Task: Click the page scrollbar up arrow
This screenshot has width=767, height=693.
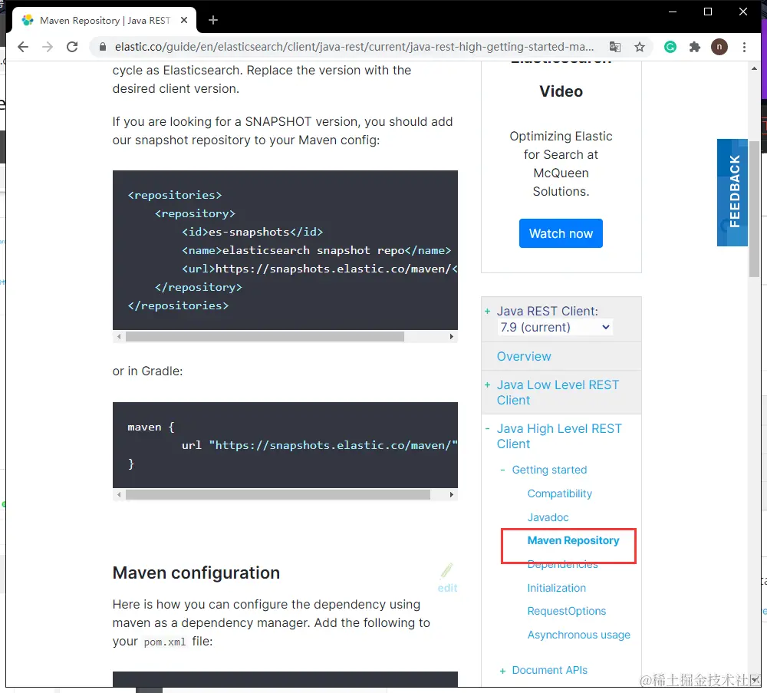Action: (754, 68)
